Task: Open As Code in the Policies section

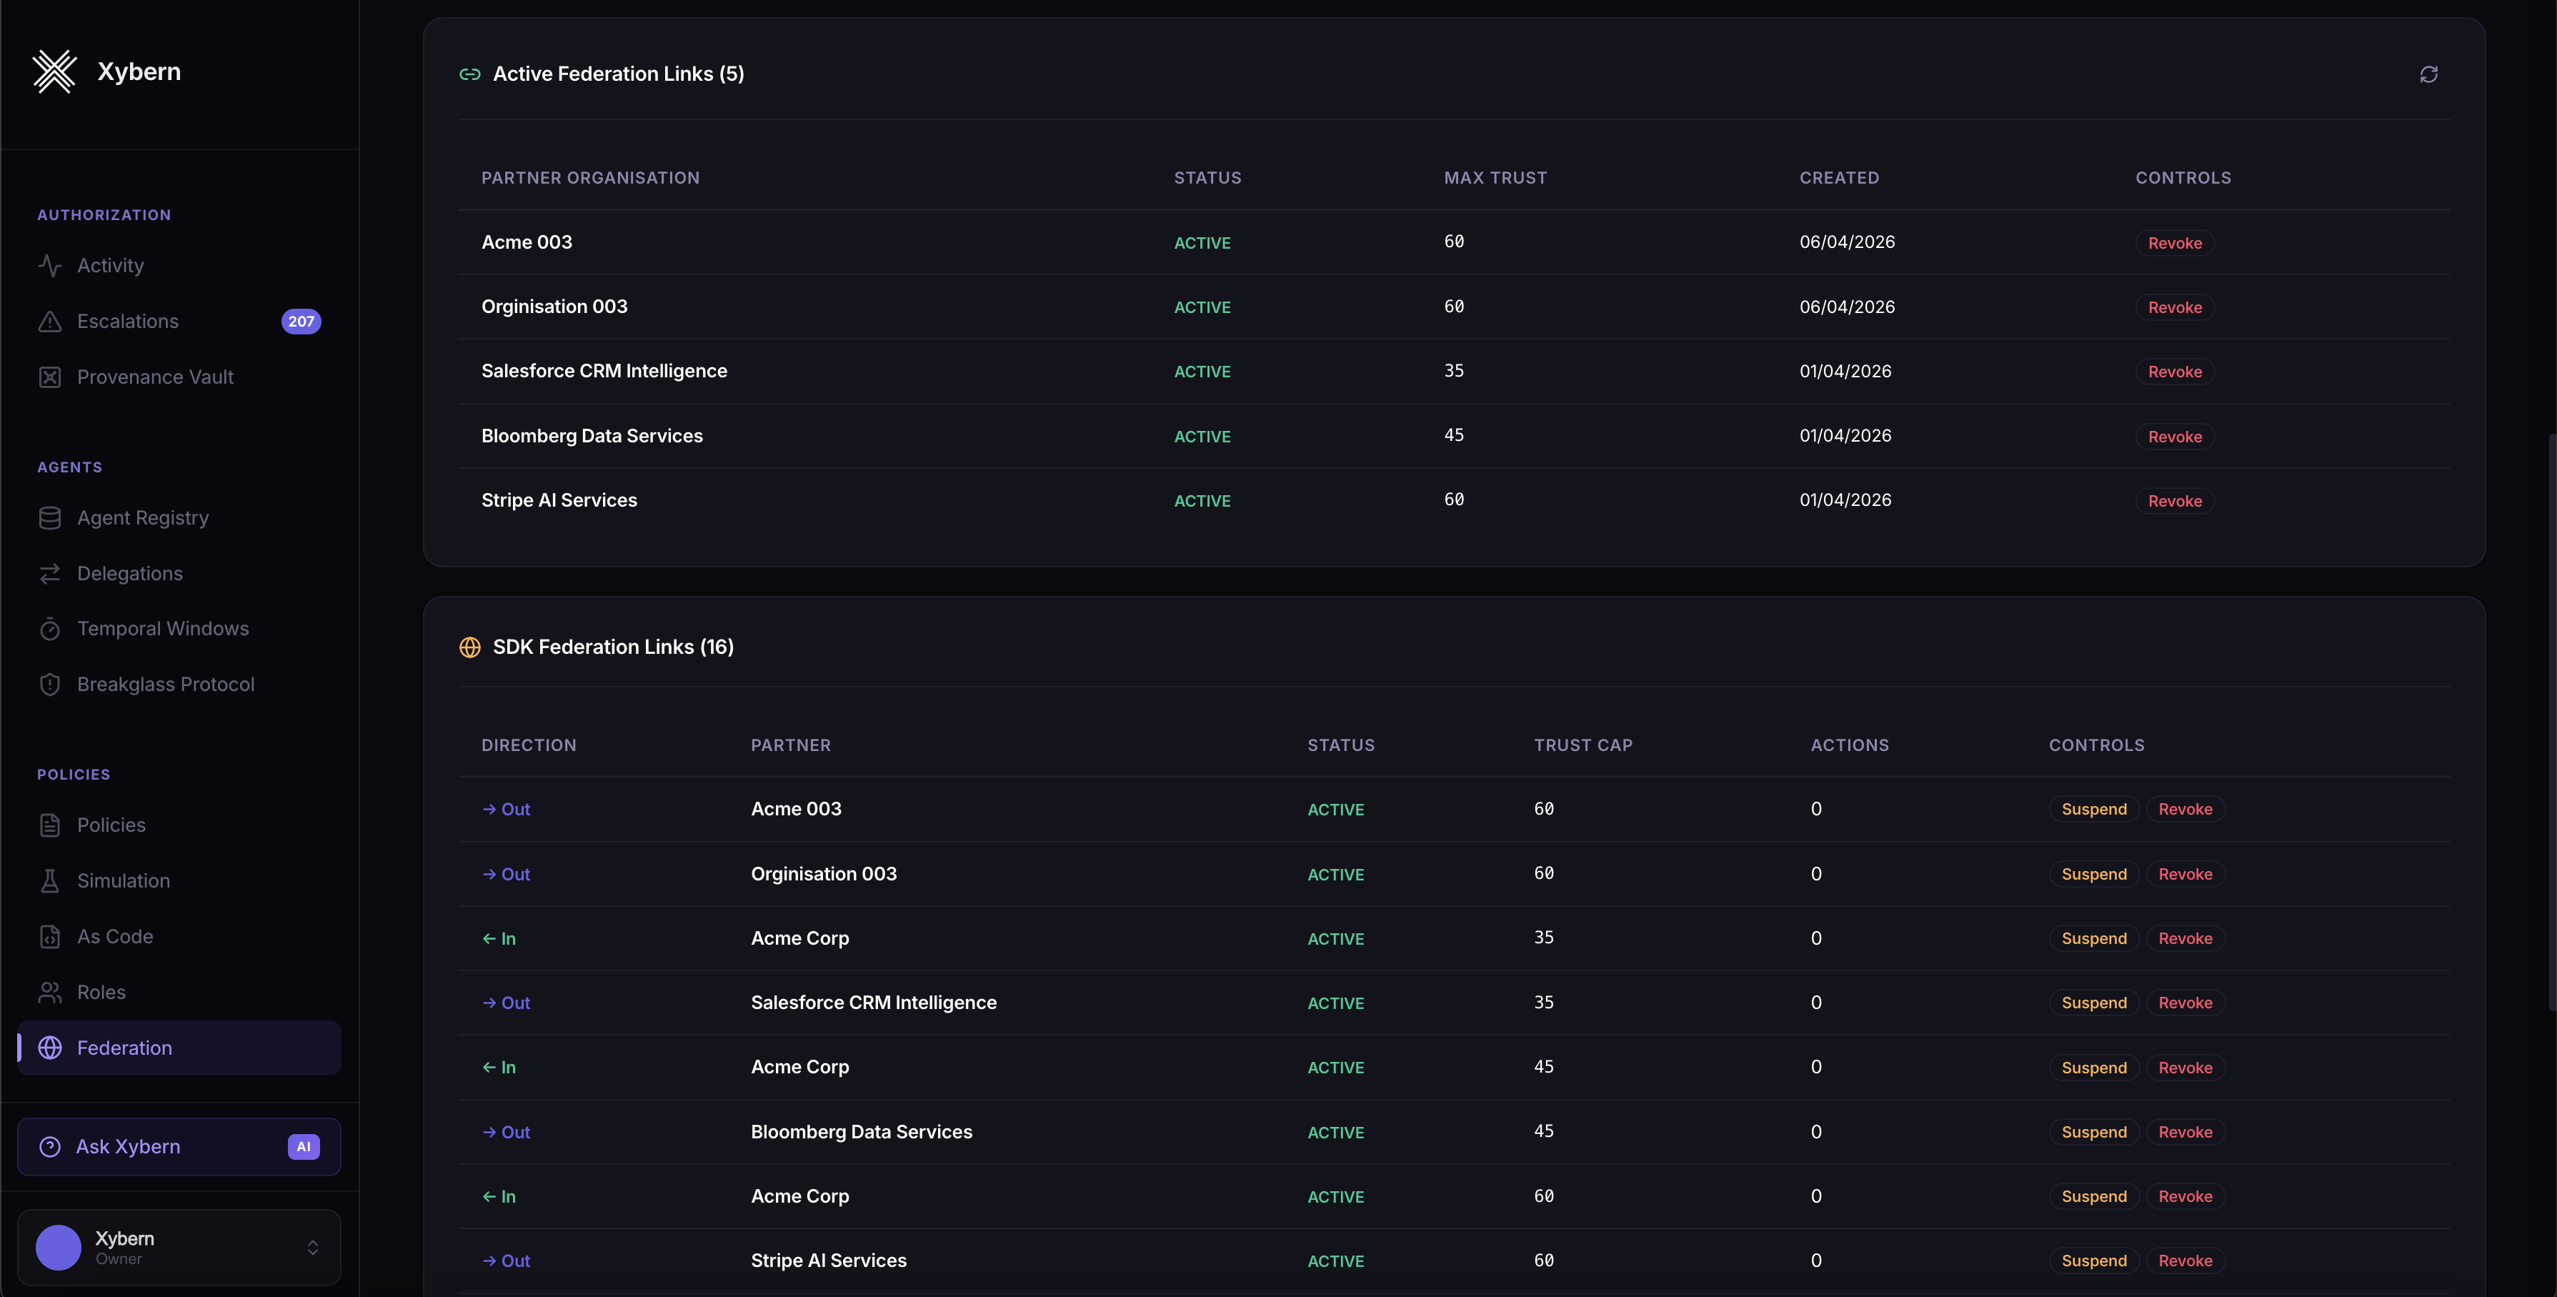Action: (115, 937)
